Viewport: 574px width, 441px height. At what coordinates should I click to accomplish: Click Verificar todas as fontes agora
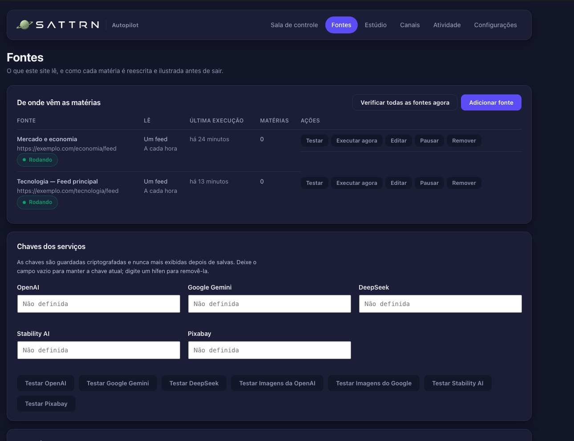(405, 102)
